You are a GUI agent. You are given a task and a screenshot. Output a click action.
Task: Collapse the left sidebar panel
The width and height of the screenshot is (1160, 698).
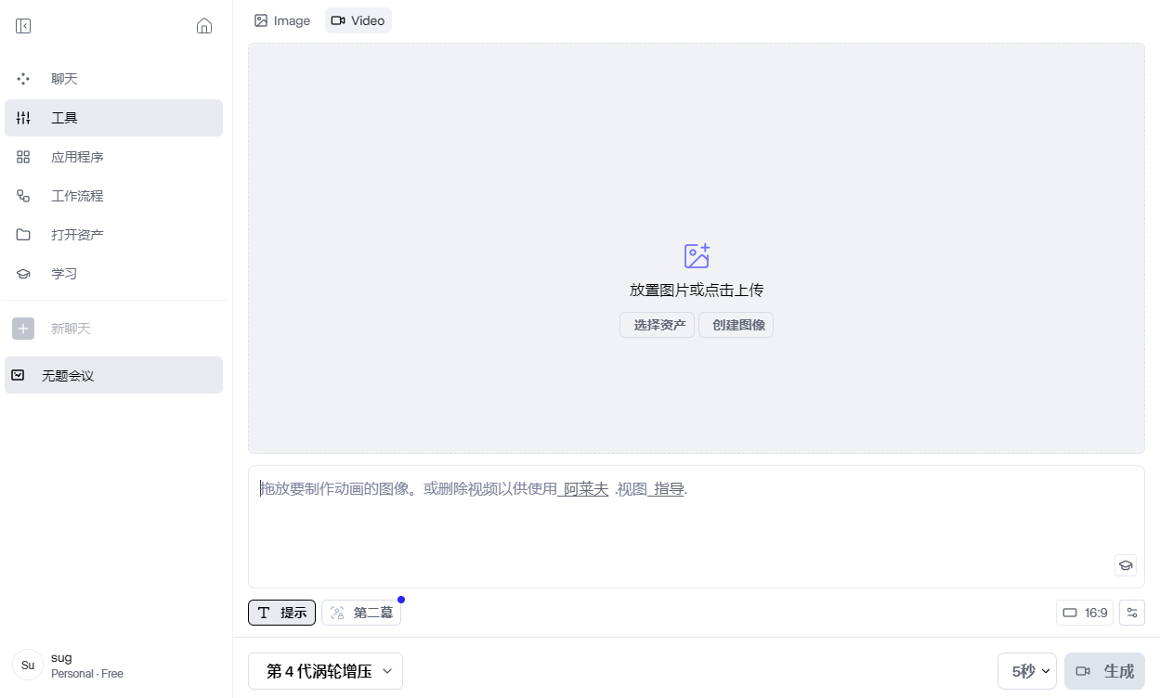pyautogui.click(x=23, y=26)
